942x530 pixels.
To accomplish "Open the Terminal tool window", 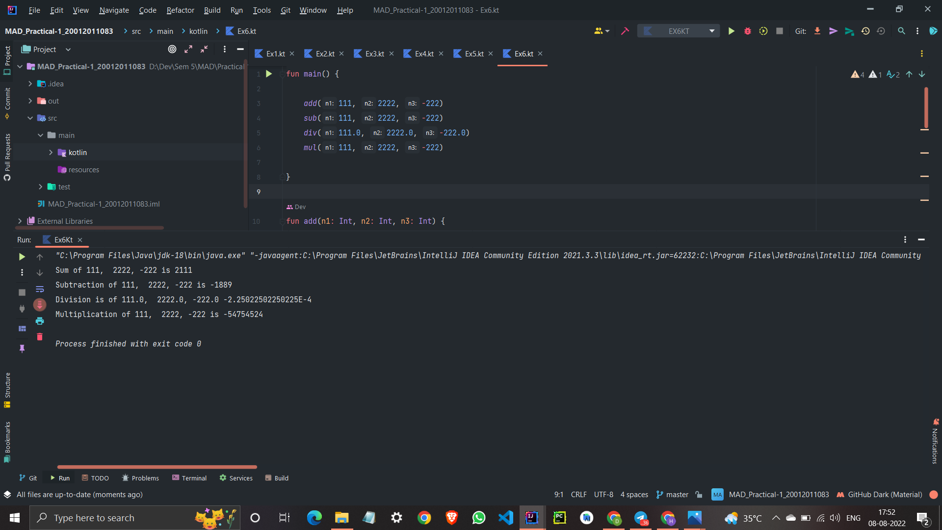I will click(189, 478).
